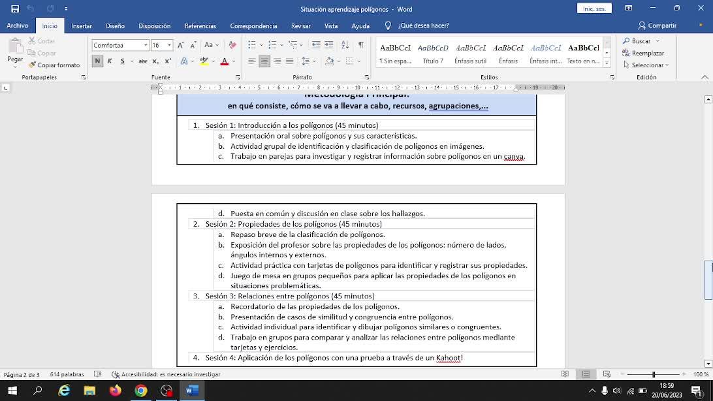The image size is (713, 401).
Task: Open Google Chrome from the taskbar
Action: point(141,391)
